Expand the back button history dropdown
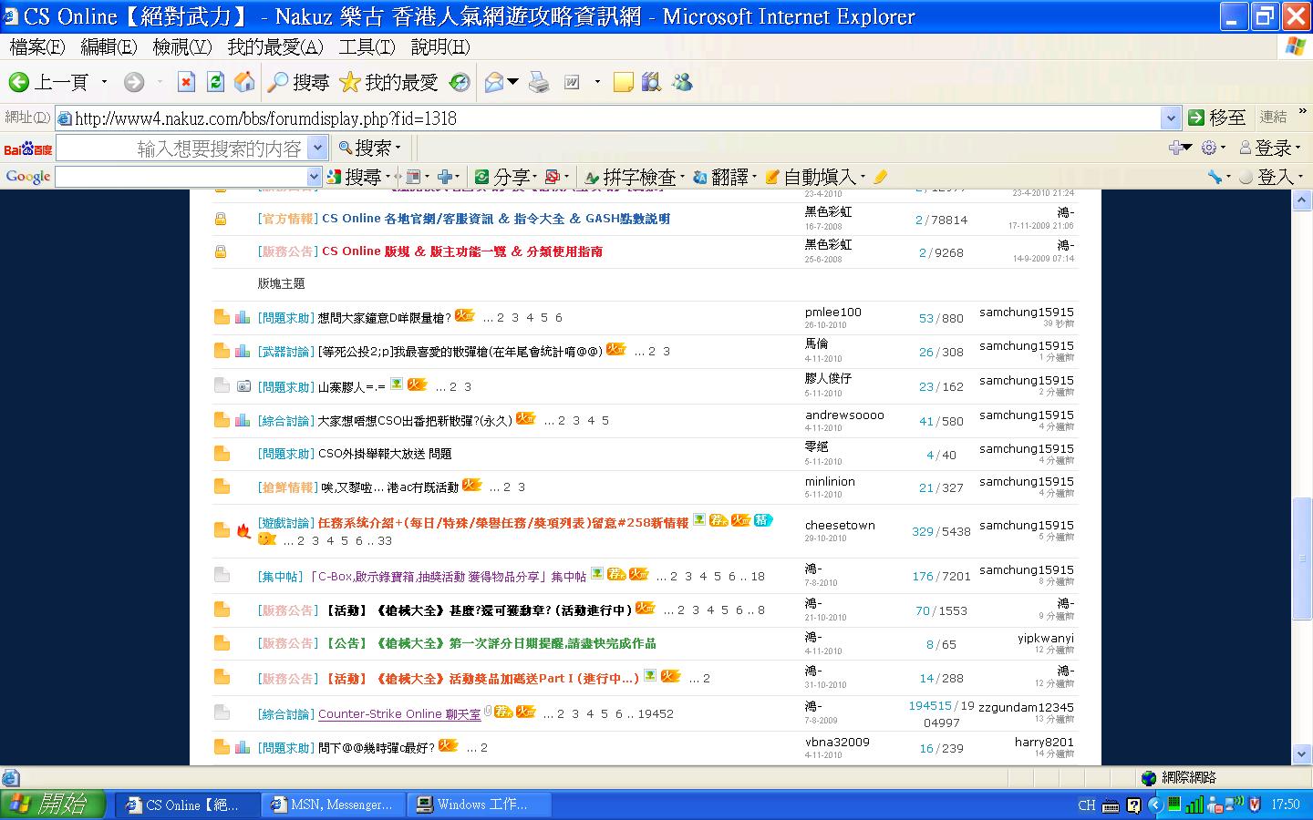Viewport: 1313px width, 820px height. point(104,83)
